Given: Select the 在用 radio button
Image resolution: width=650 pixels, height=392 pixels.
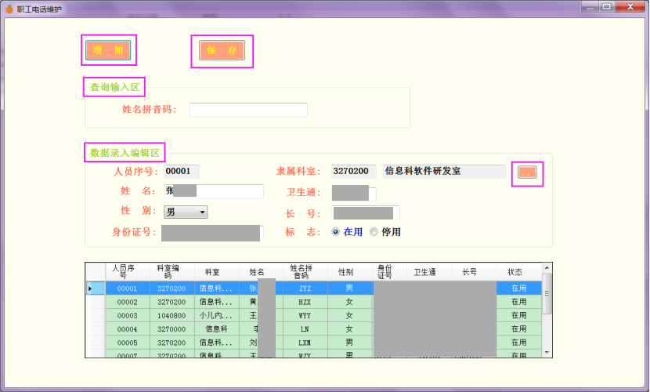Looking at the screenshot, I should pos(336,232).
